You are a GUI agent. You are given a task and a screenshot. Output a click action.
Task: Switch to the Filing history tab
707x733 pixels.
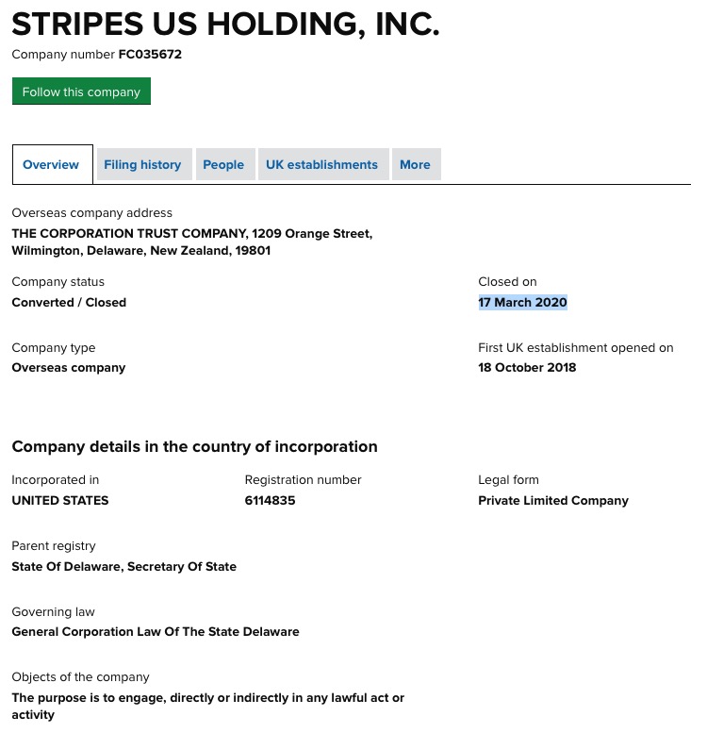(x=142, y=164)
